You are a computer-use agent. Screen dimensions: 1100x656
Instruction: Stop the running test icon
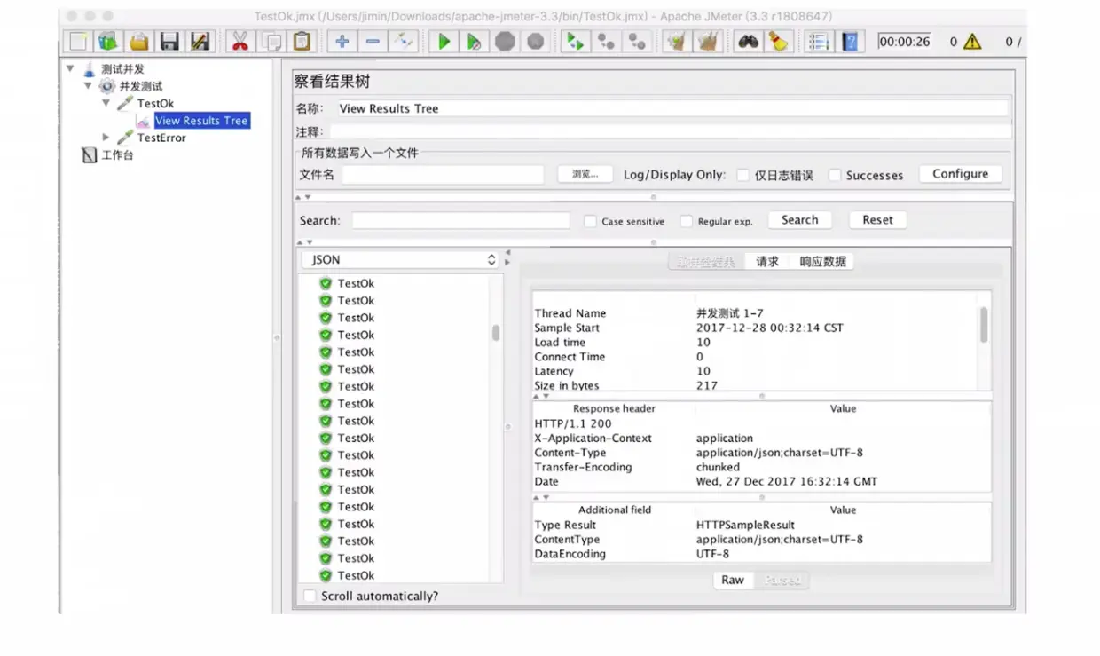pos(505,42)
